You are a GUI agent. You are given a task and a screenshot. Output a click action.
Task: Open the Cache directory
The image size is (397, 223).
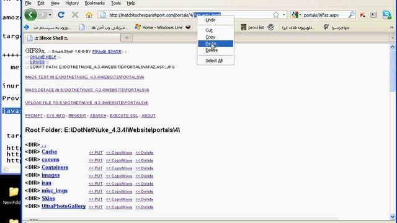pyautogui.click(x=50, y=152)
